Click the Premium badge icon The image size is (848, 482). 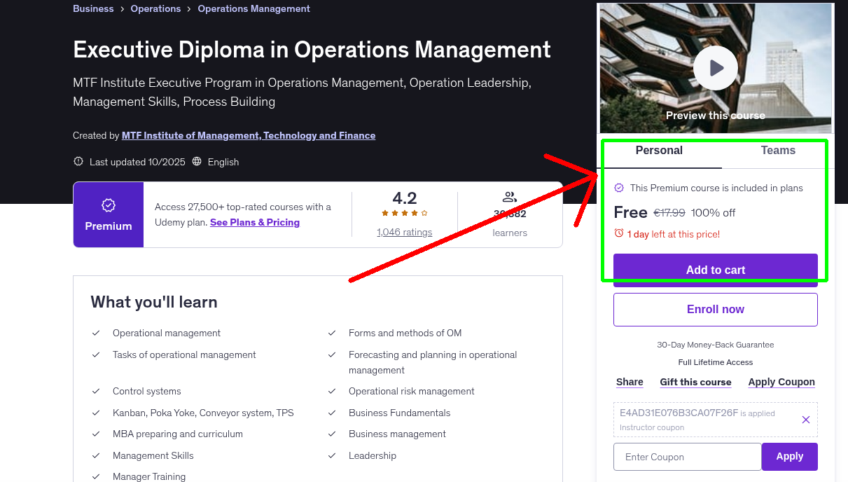(108, 205)
